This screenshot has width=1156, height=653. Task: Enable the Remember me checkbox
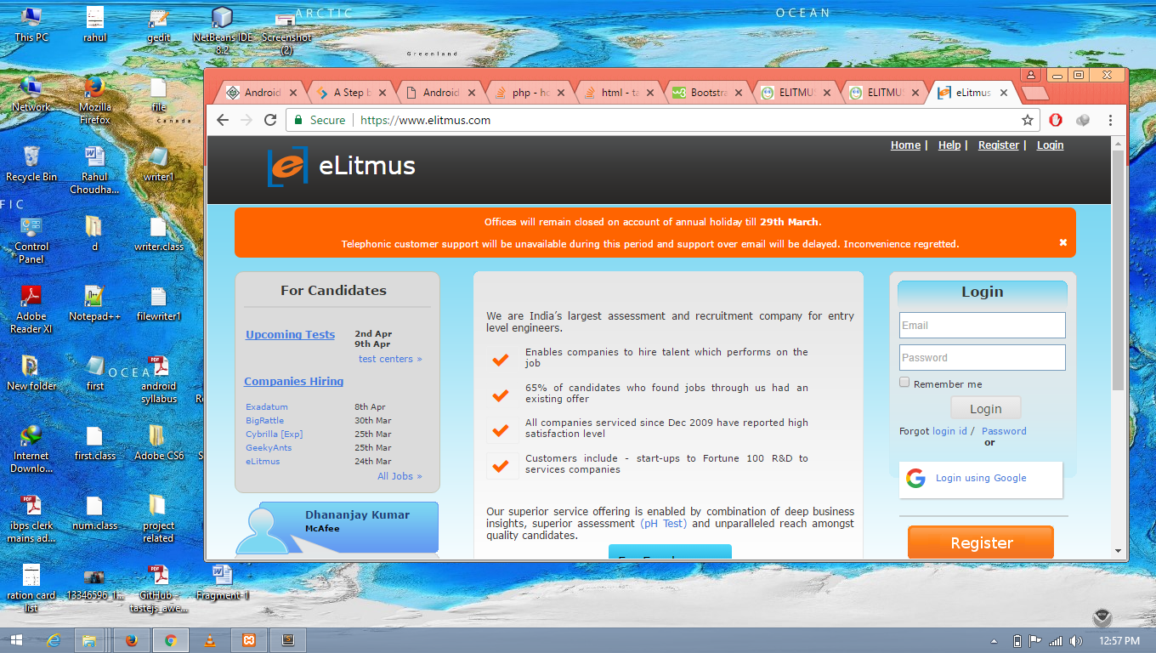[904, 383]
